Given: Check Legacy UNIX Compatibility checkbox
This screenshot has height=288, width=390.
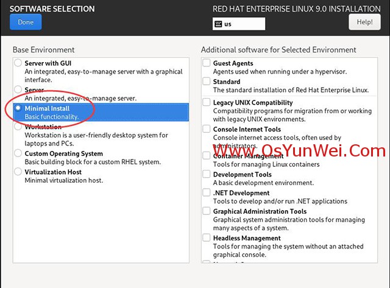Looking at the screenshot, I should [206, 102].
